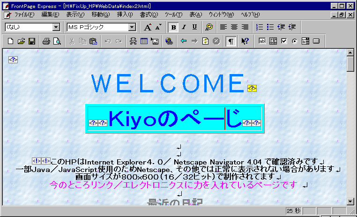Open the Text Color palette button

(209, 27)
